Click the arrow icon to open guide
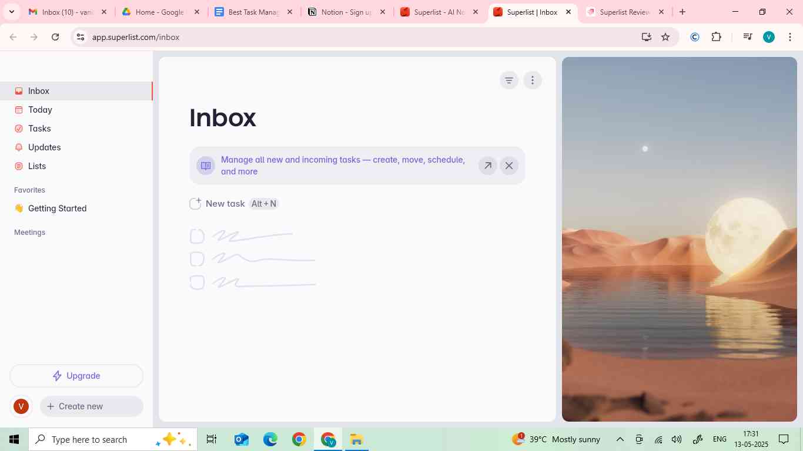The width and height of the screenshot is (803, 451). [x=487, y=166]
